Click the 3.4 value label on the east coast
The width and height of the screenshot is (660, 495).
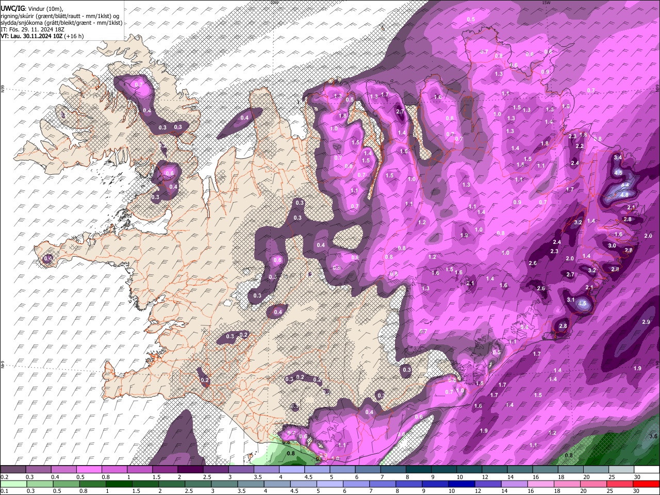618,157
